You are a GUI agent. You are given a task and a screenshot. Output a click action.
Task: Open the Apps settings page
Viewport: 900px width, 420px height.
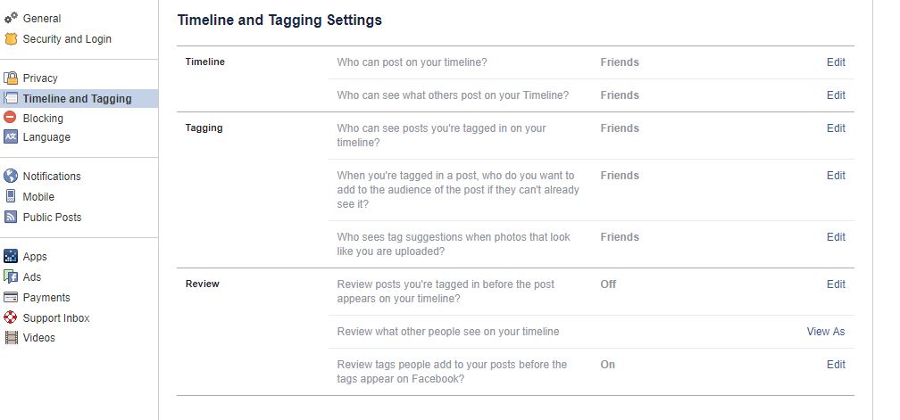(35, 257)
